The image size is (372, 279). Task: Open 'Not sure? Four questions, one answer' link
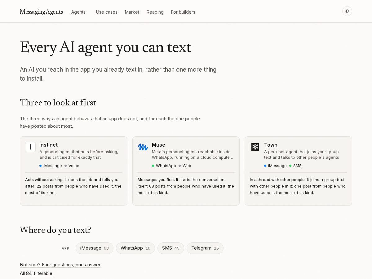(60, 265)
